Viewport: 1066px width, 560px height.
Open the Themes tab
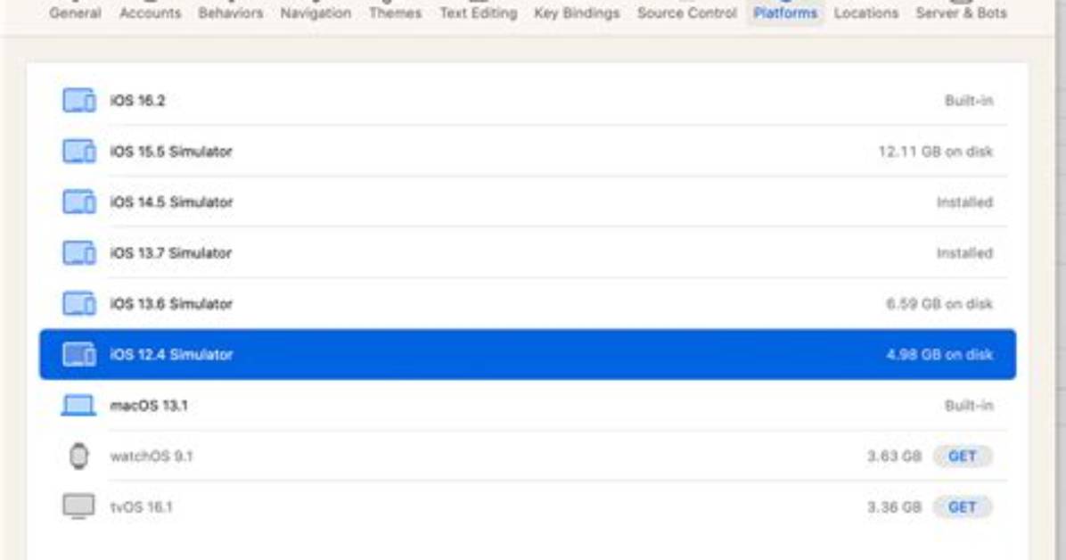(x=395, y=12)
